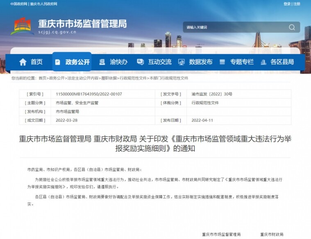Go to 本部门行政规范性文件 in the breadcrumb
The image size is (311, 239).
click(x=169, y=78)
